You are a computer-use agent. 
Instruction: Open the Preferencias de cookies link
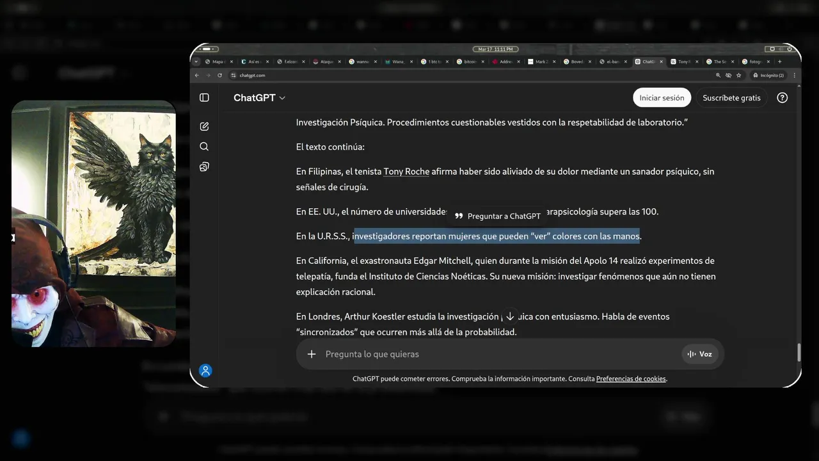click(x=631, y=378)
